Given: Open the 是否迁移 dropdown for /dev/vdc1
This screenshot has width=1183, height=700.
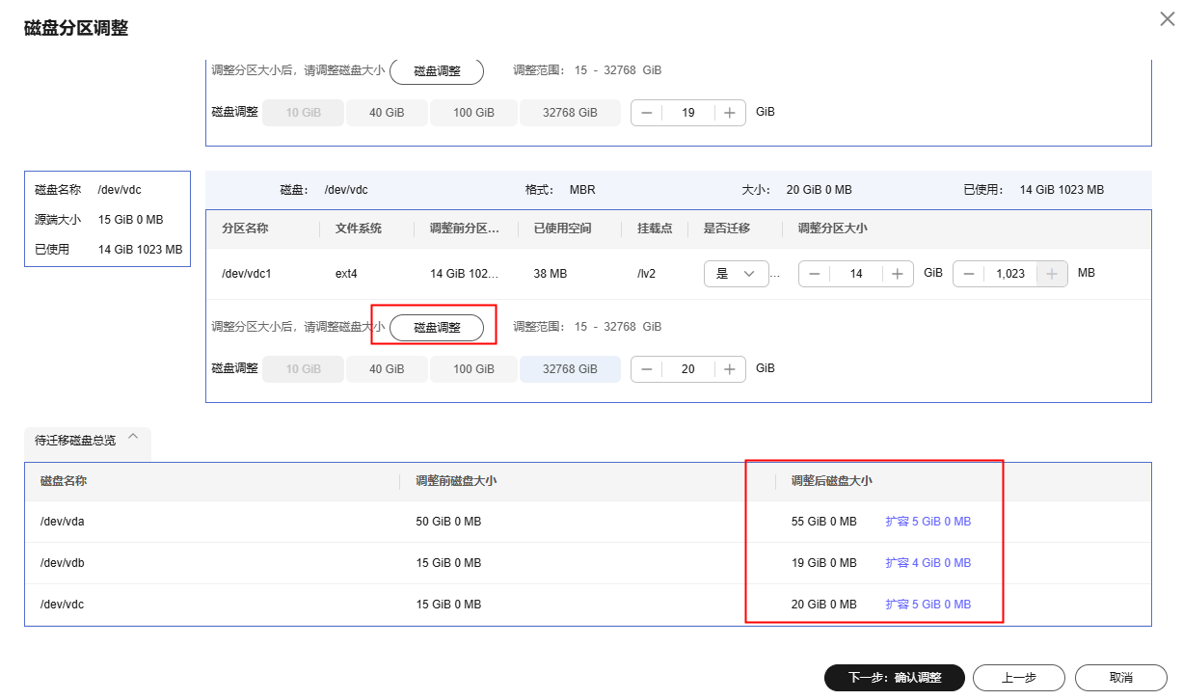Looking at the screenshot, I should pyautogui.click(x=737, y=274).
